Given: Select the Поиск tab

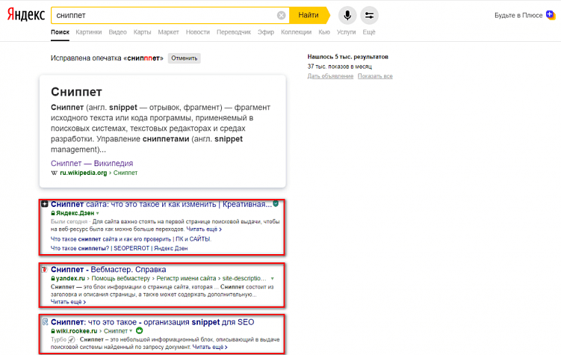Looking at the screenshot, I should (60, 32).
